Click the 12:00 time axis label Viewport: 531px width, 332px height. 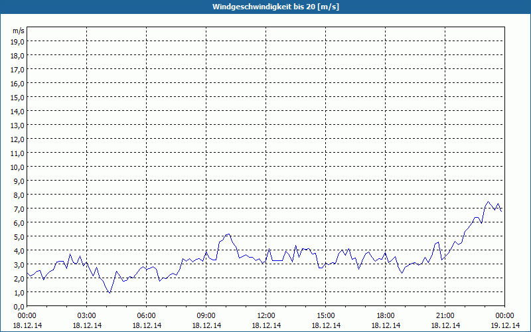[266, 316]
